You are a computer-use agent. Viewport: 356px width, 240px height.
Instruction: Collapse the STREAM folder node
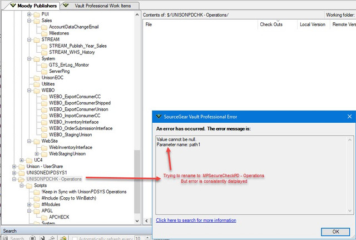tap(29, 39)
